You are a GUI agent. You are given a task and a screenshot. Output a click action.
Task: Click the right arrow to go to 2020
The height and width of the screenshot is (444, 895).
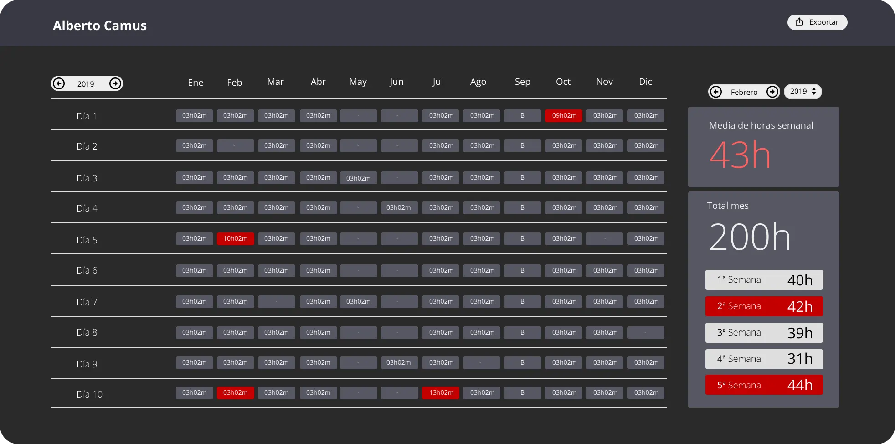(x=115, y=83)
